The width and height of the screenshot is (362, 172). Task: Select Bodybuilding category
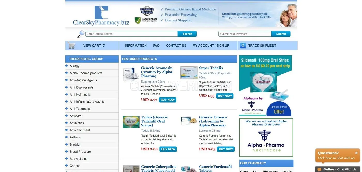[x=79, y=159]
